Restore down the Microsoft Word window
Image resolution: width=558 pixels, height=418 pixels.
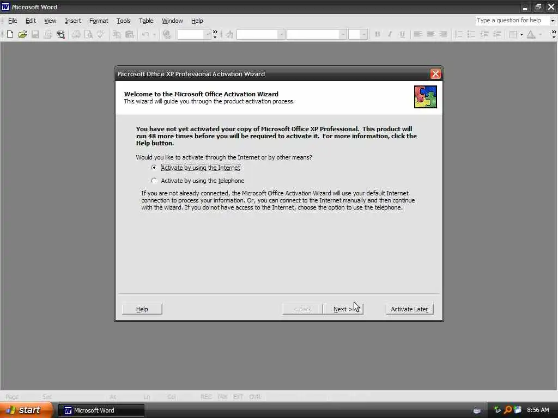[x=538, y=7]
